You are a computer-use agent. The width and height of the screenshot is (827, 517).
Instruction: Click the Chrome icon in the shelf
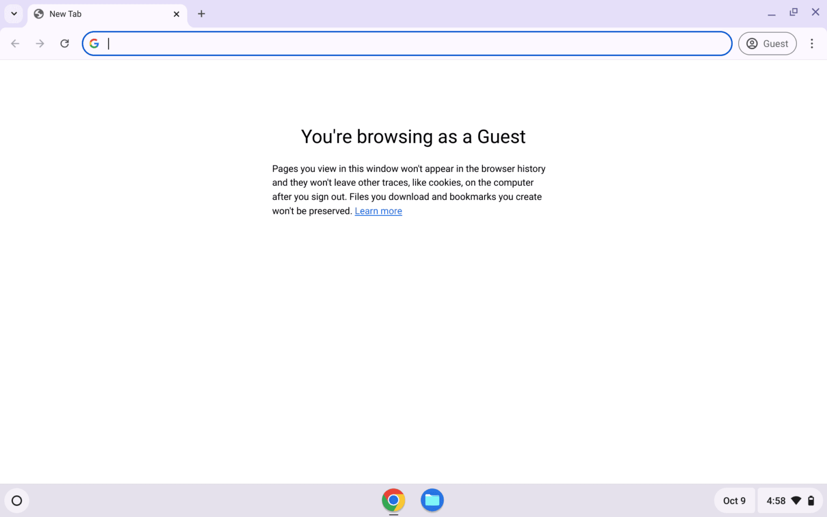(394, 500)
